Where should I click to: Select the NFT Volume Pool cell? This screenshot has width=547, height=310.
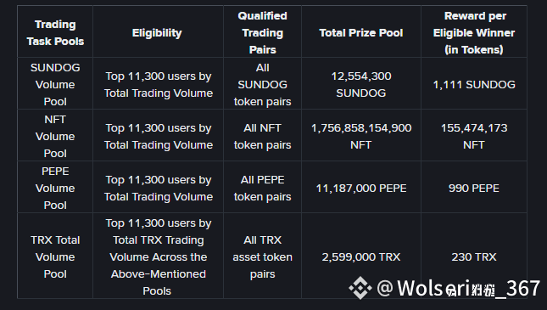point(55,136)
